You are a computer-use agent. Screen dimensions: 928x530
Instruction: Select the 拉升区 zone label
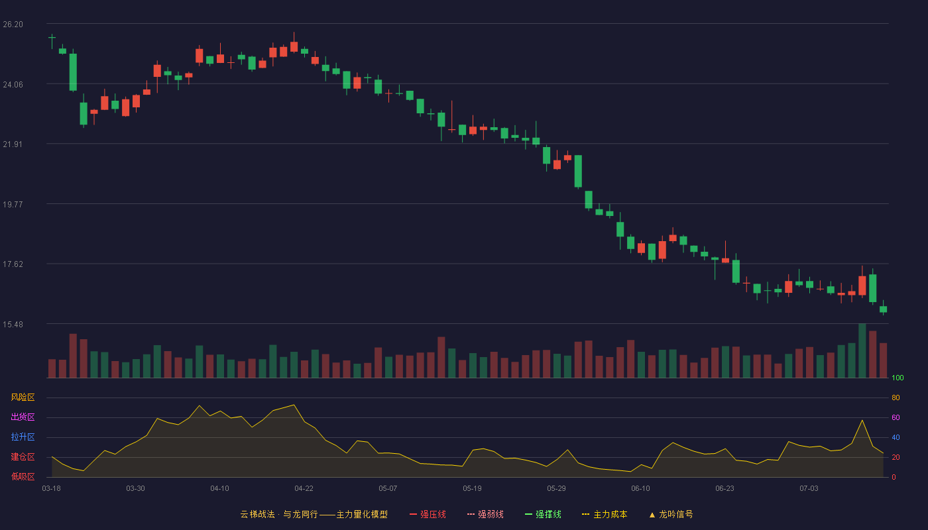coord(23,437)
